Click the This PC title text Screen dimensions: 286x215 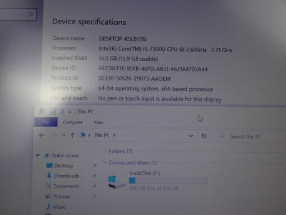(x=86, y=112)
